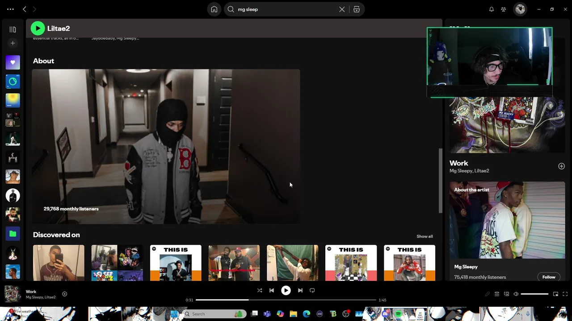The width and height of the screenshot is (572, 321).
Task: Expand Your Library sidebar
Action: coord(13,29)
